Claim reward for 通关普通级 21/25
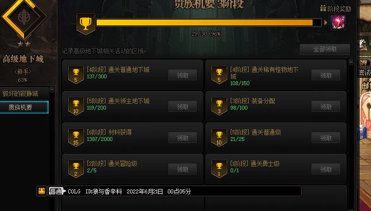This screenshot has width=371, height=211. [326, 138]
